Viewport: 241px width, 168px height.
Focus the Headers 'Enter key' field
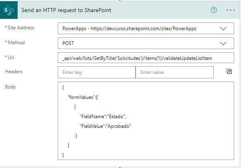coord(97,72)
